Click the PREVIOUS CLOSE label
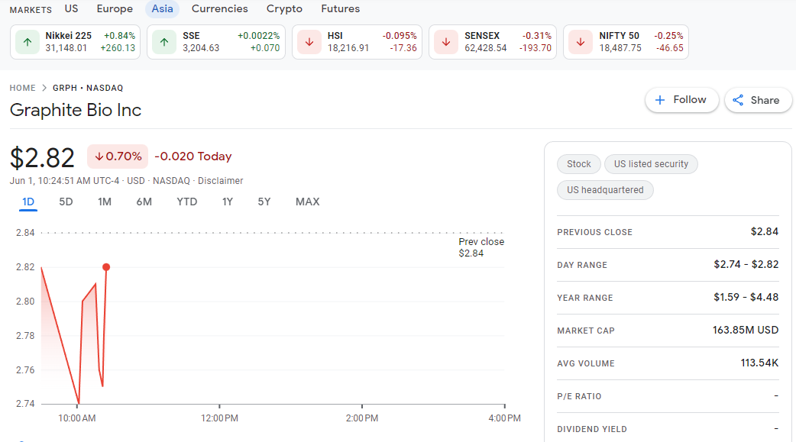This screenshot has height=442, width=796. (594, 232)
